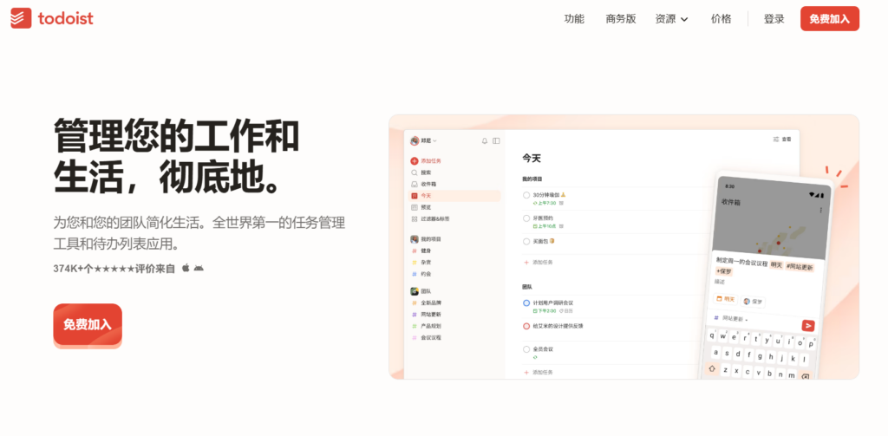Click the red send arrow on phone mockup
888x436 pixels.
(x=808, y=325)
